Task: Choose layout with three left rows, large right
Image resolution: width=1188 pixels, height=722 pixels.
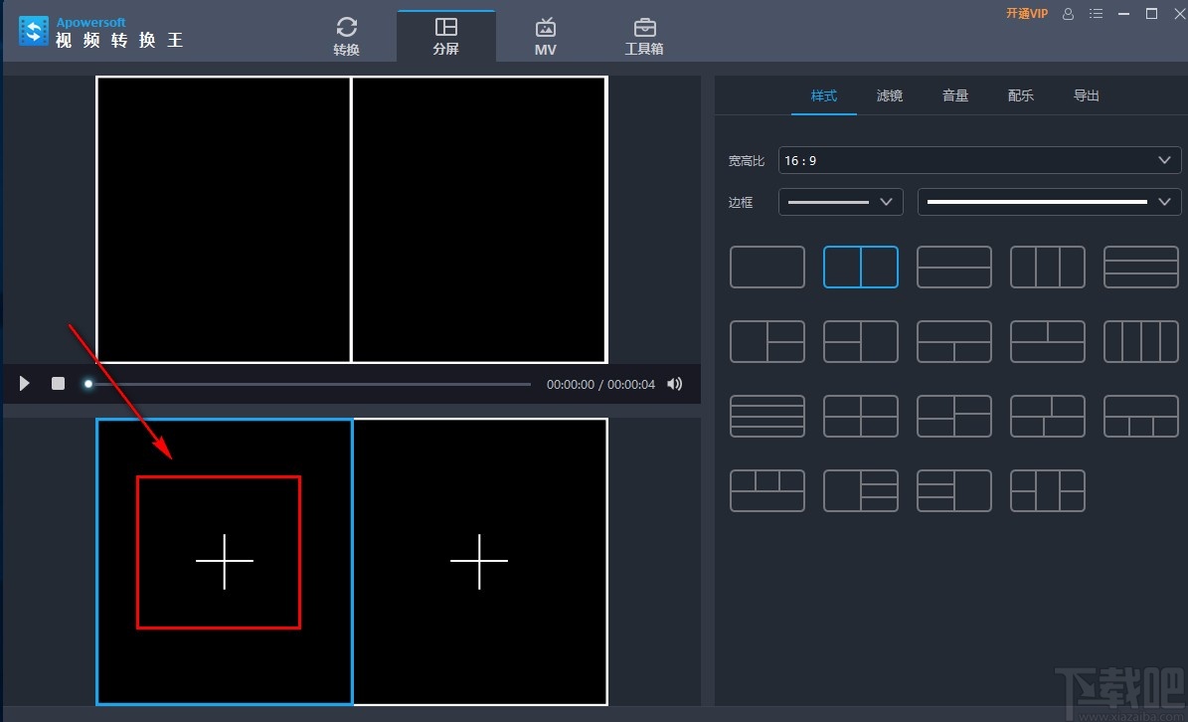Action: tap(954, 491)
